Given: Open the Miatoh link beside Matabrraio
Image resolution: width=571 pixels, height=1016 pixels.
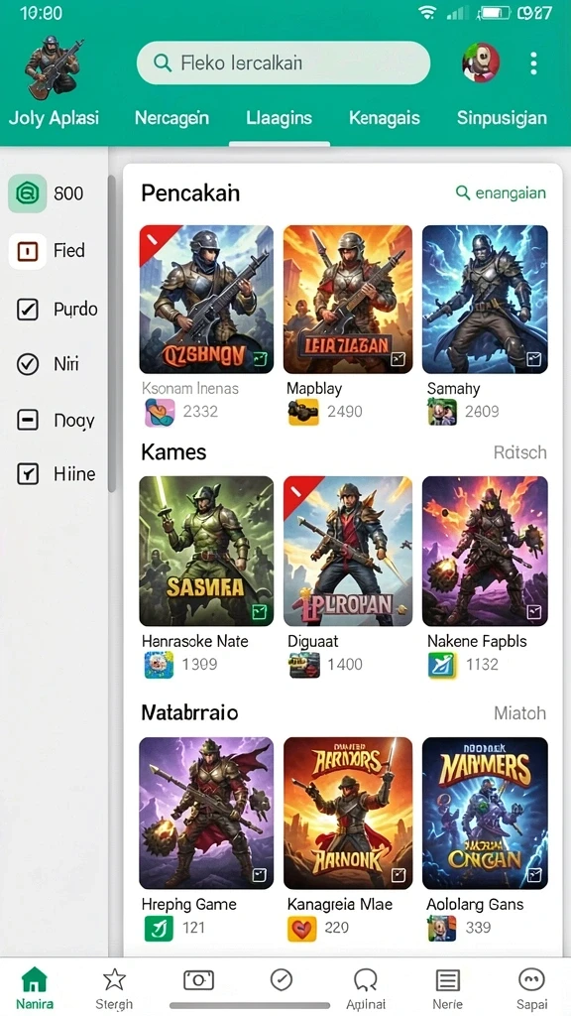Looking at the screenshot, I should (519, 713).
